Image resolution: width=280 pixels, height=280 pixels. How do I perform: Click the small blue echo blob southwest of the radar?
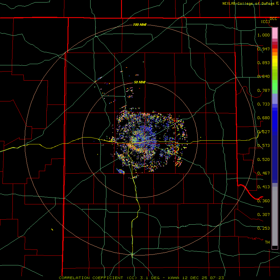121,171
